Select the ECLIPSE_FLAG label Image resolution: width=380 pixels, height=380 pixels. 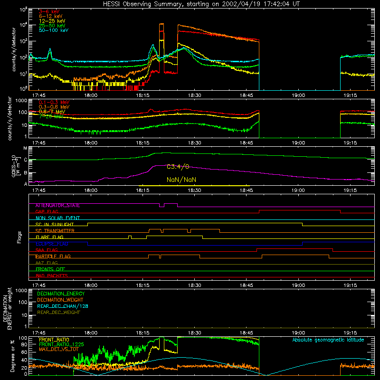(x=52, y=244)
